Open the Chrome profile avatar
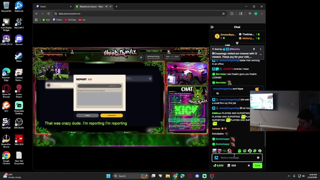320x180 pixels. [x=256, y=14]
